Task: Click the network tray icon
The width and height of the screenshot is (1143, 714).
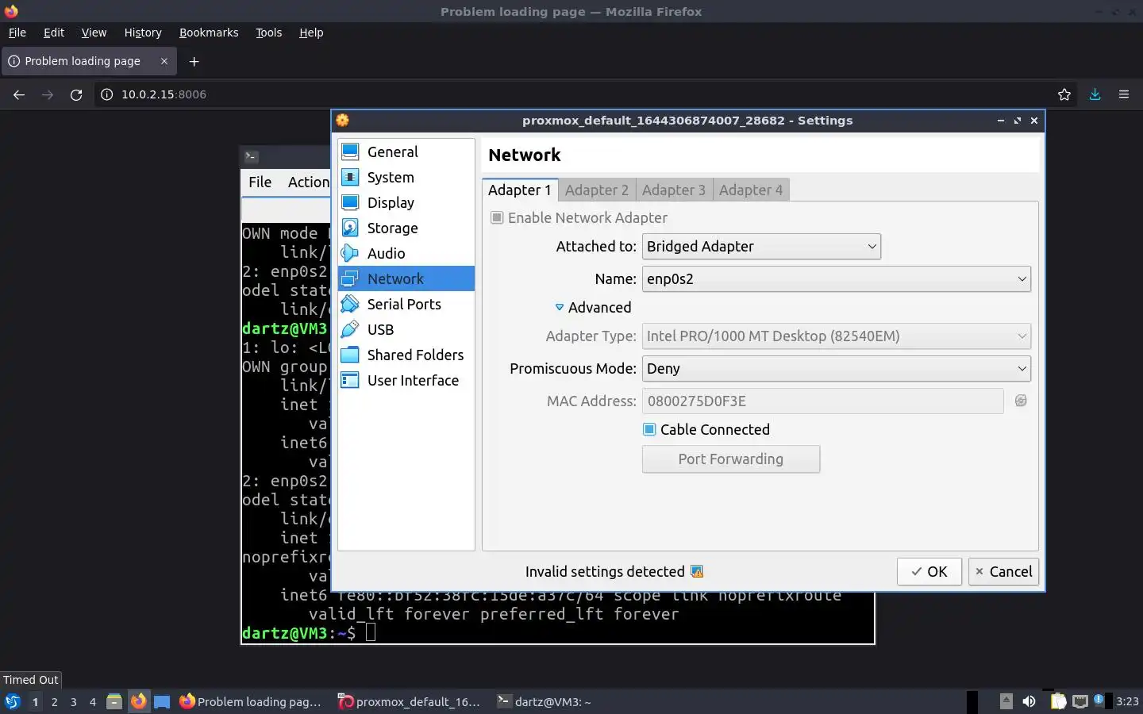Action: click(x=1080, y=701)
